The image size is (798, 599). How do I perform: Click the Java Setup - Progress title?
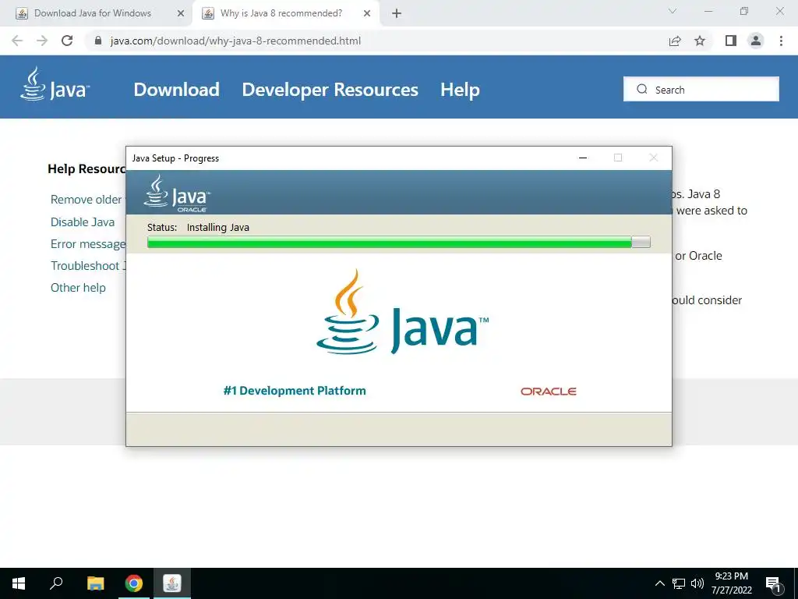(x=175, y=158)
